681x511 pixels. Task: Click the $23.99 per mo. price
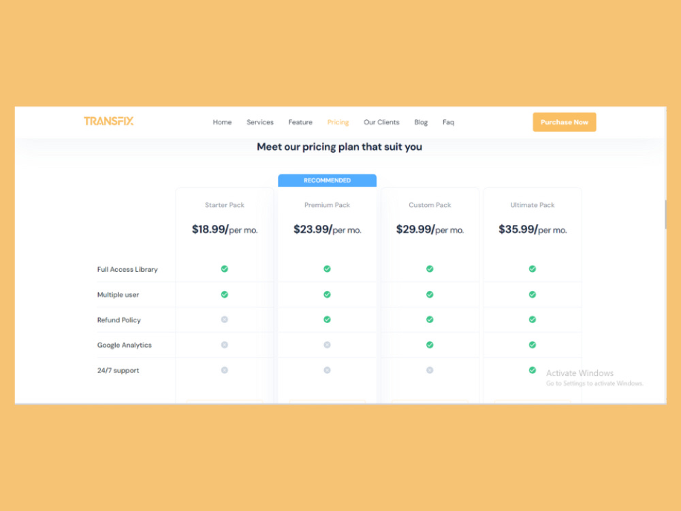point(327,230)
